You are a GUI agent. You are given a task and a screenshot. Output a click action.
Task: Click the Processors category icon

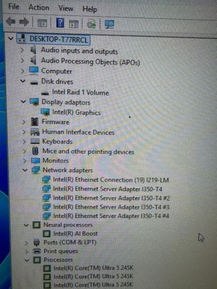[x=37, y=260]
